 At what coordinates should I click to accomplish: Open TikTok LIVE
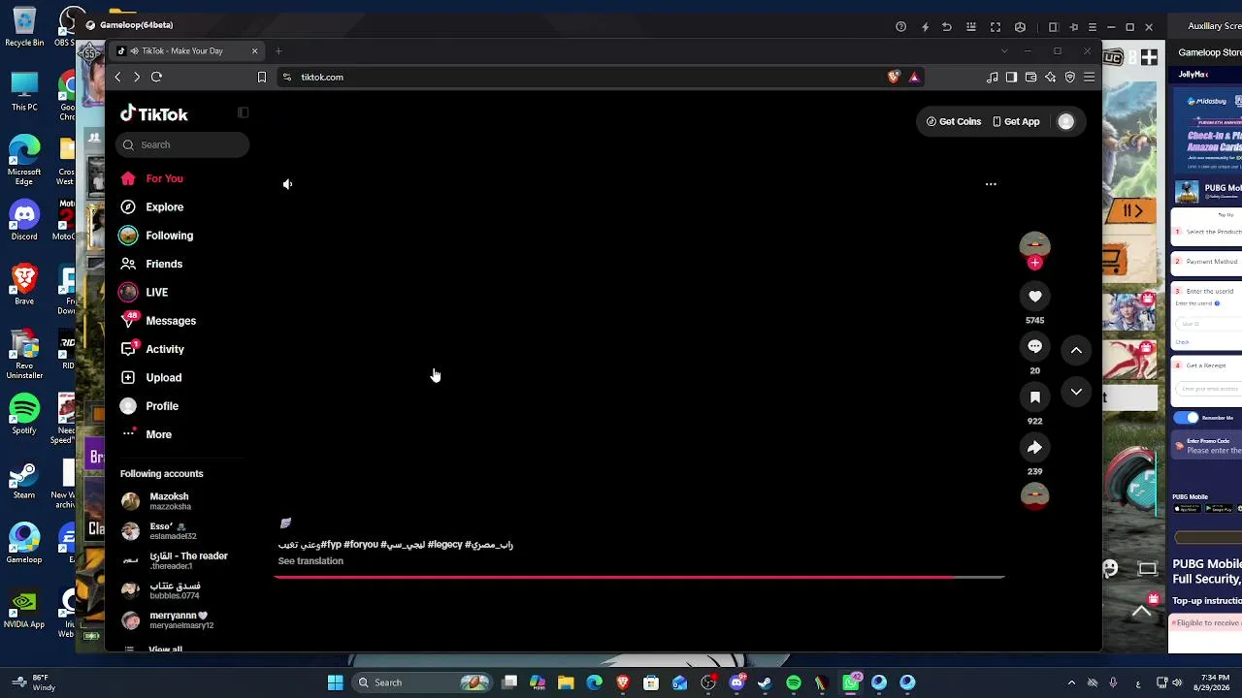[145, 292]
